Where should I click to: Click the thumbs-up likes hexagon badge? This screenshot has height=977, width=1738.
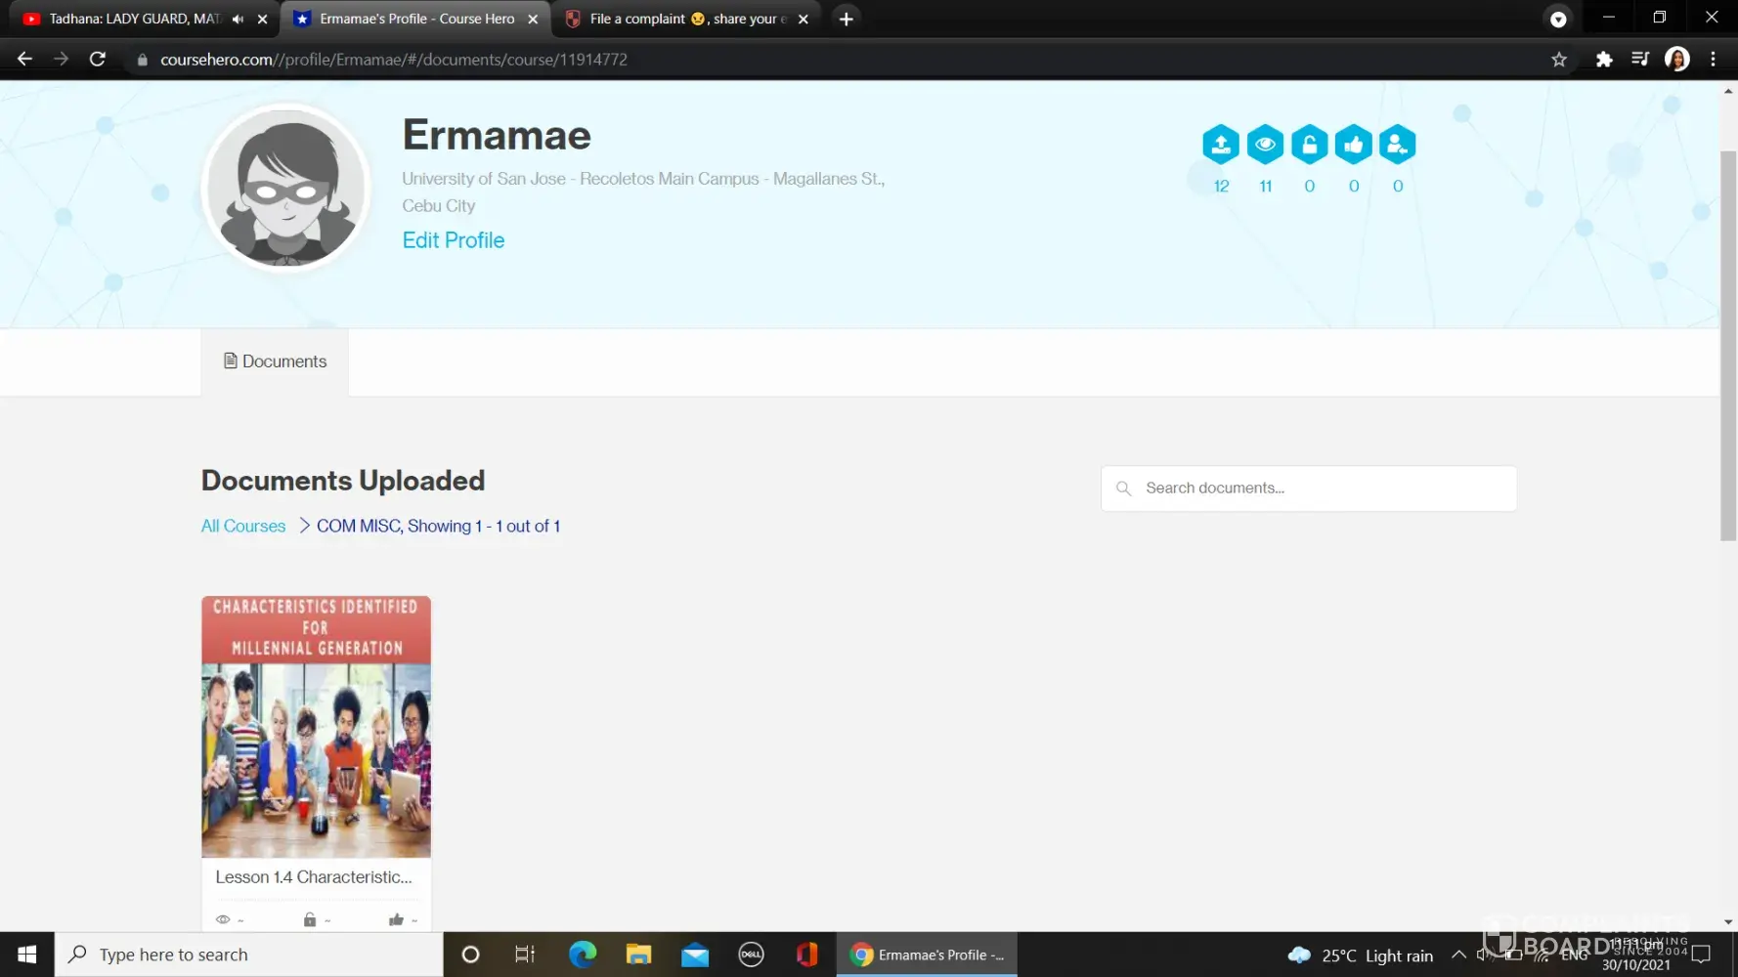[1353, 145]
